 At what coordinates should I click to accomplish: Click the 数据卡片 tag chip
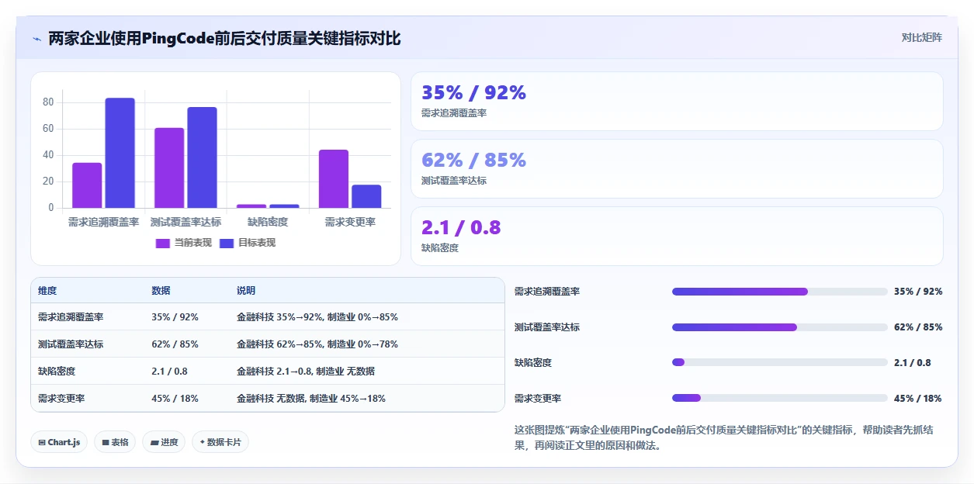[220, 442]
